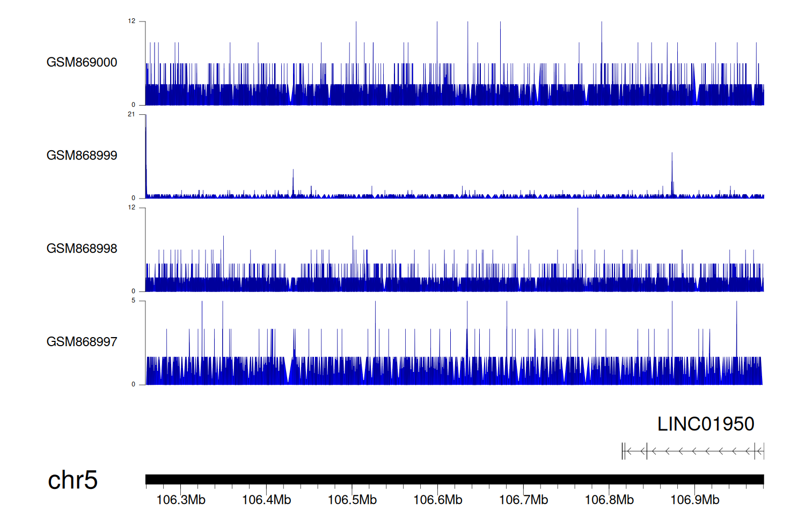Select the 106.8Mb axis tick label
Viewport: 805px width, 526px height.
point(609,500)
